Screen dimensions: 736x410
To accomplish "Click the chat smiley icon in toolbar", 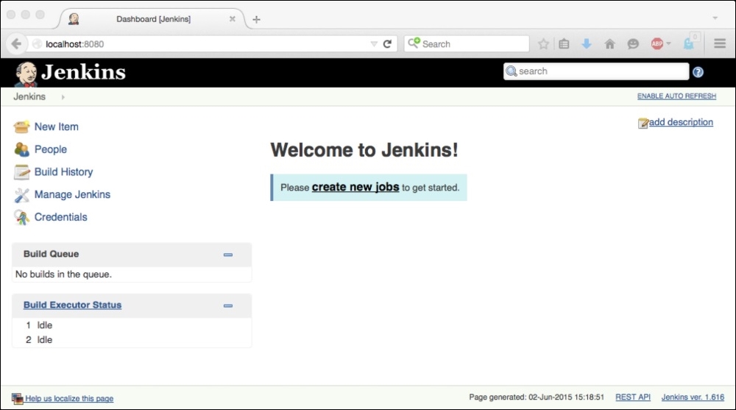I will (633, 43).
